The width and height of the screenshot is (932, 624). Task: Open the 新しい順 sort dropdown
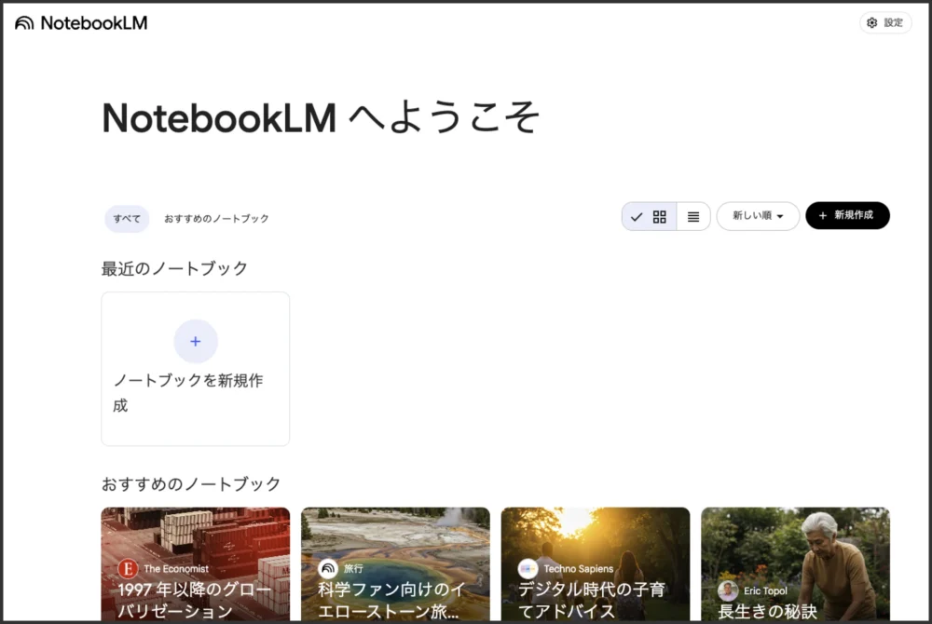click(757, 216)
